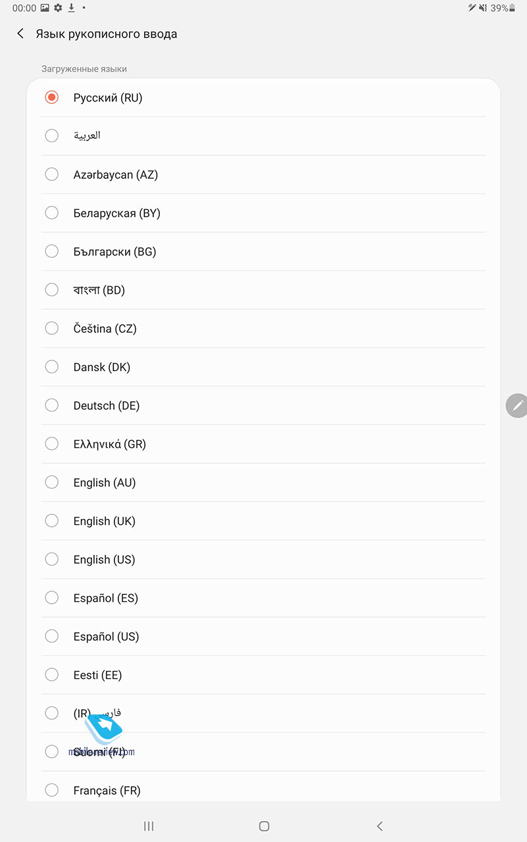
Task: Tap the download icon in status bar
Action: [71, 8]
